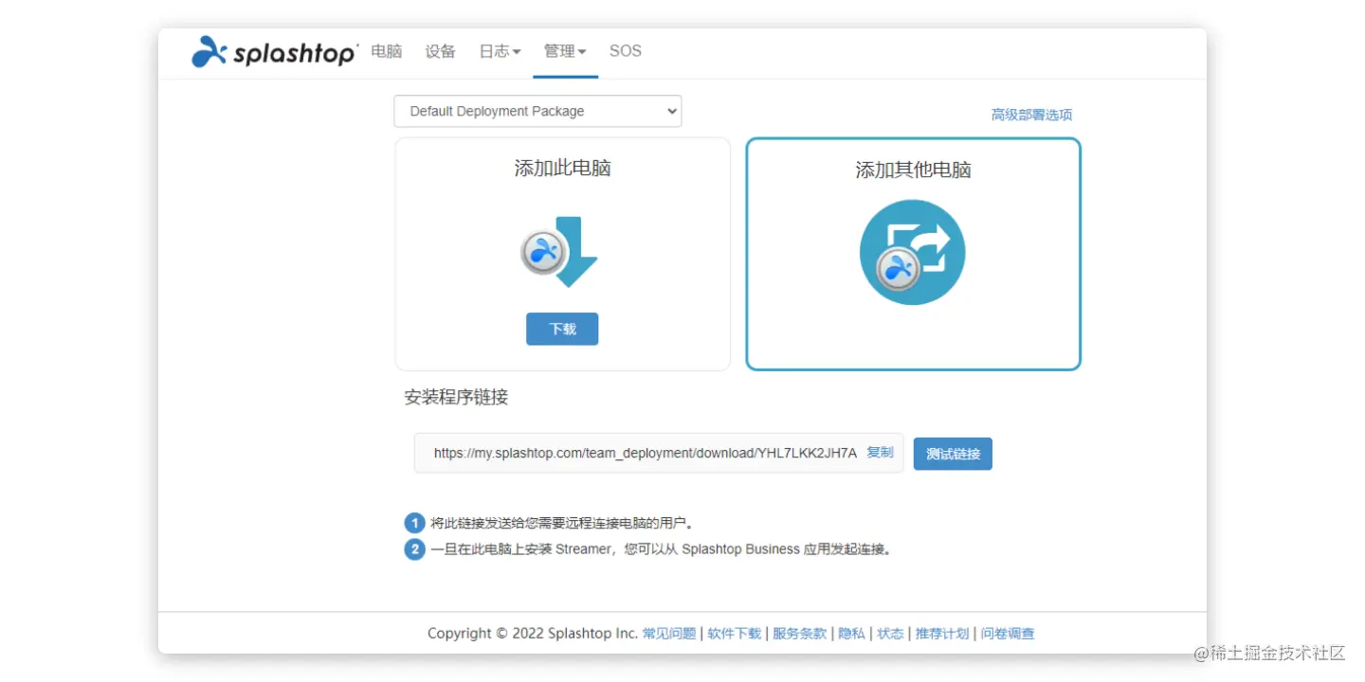Click the 测试链接 button
The image size is (1365, 682).
953,453
